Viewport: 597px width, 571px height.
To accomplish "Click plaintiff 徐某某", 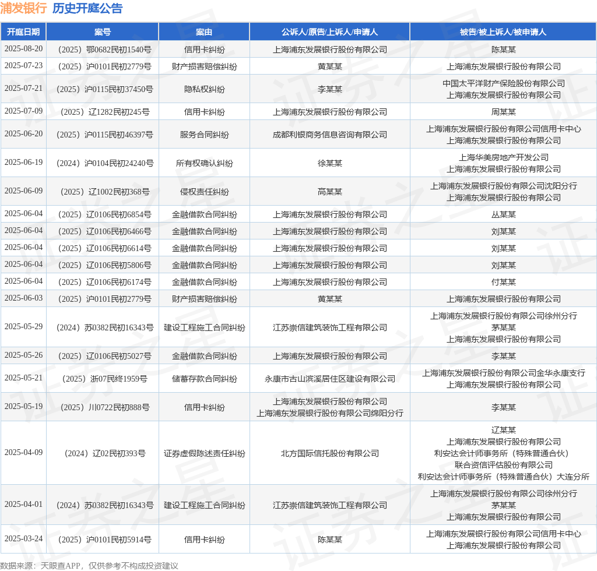I will [x=330, y=163].
